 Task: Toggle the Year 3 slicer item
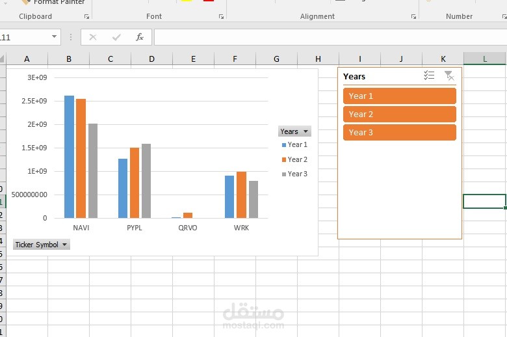point(400,133)
